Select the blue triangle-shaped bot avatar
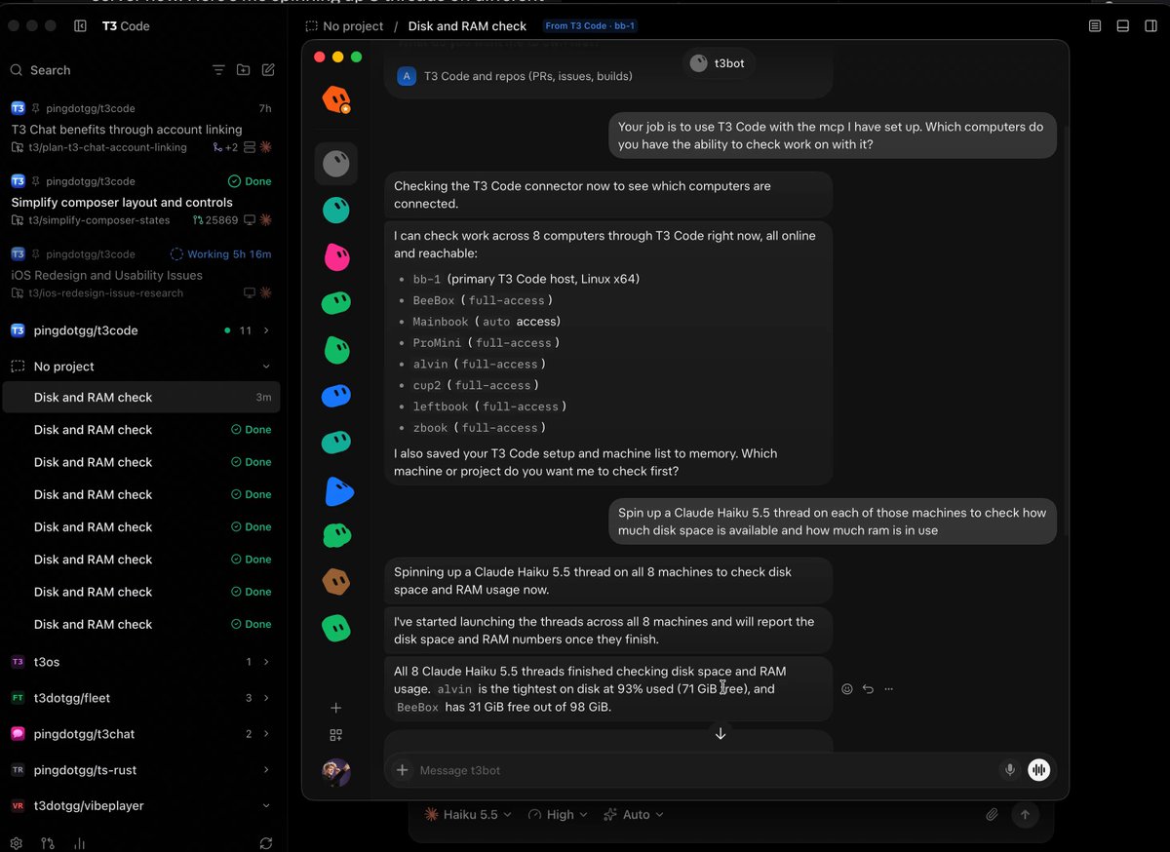The image size is (1170, 852). [x=337, y=492]
